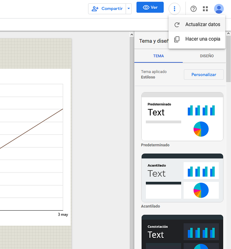Click the 'Predeterminado' caption below thumbnail
The height and width of the screenshot is (249, 231).
[155, 145]
